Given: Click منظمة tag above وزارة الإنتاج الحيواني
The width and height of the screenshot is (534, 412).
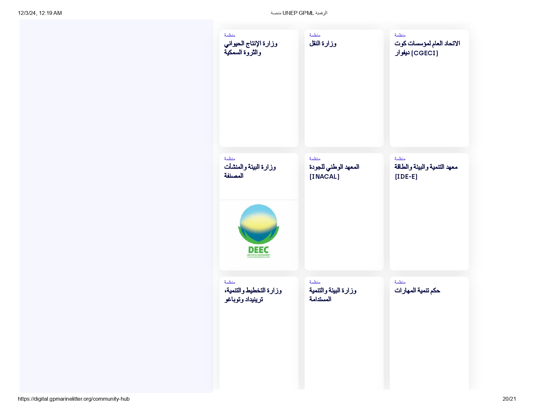Looking at the screenshot, I should pyautogui.click(x=229, y=35).
